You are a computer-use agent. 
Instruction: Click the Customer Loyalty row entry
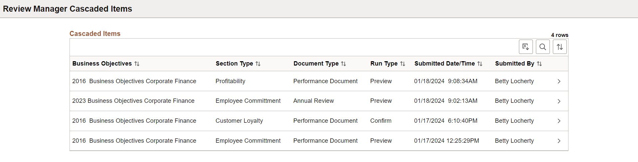pos(239,121)
